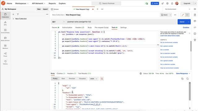The image size is (198, 111).
Task: Click the filter collections icon
Action: click(x=18, y=14)
